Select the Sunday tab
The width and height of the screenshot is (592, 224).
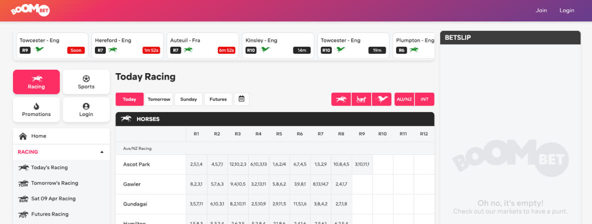coord(188,100)
